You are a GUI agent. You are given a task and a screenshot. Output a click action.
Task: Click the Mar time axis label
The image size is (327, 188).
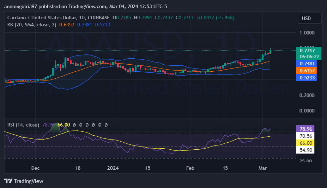click(x=262, y=168)
